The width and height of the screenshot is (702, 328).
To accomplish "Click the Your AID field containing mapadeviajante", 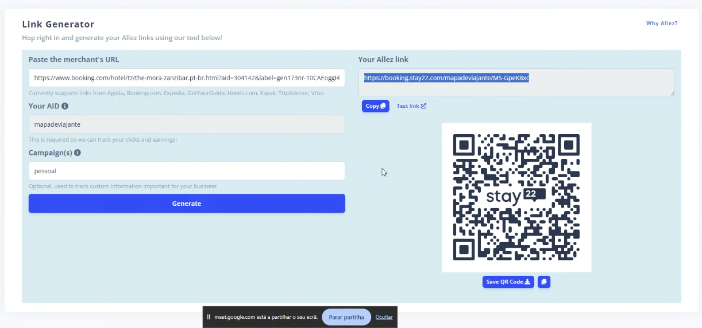I will [x=187, y=124].
